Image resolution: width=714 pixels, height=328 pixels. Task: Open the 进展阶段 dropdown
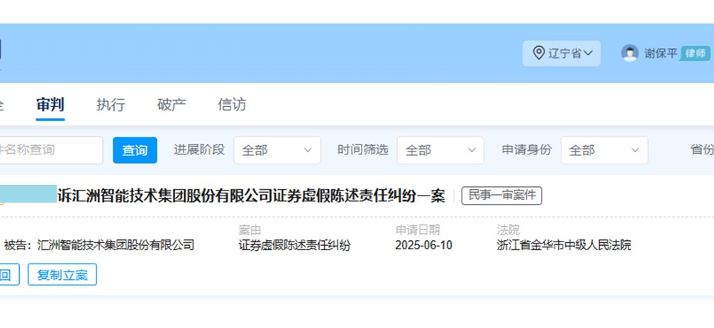click(277, 150)
